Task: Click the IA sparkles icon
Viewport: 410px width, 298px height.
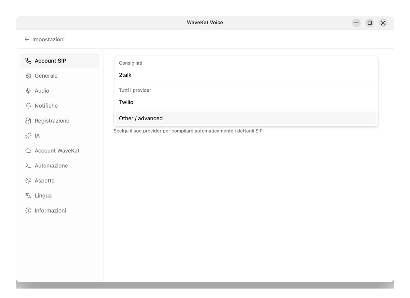Action: [x=28, y=136]
